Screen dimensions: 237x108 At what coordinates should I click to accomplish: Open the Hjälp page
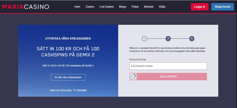coord(162,7)
